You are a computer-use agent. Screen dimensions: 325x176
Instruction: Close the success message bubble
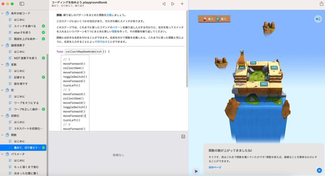click(x=319, y=170)
